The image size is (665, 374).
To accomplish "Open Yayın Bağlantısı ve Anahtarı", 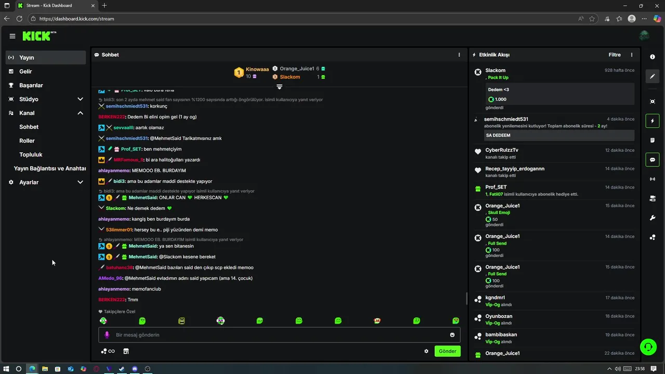I will [x=50, y=168].
